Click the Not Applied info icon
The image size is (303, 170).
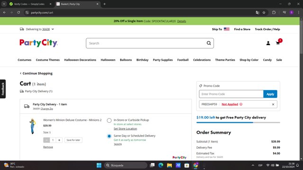click(x=241, y=104)
